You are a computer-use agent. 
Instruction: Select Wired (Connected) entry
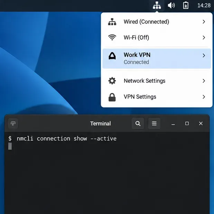tap(157, 22)
